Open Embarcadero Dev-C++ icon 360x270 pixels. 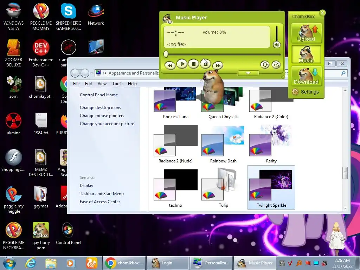pos(41,53)
